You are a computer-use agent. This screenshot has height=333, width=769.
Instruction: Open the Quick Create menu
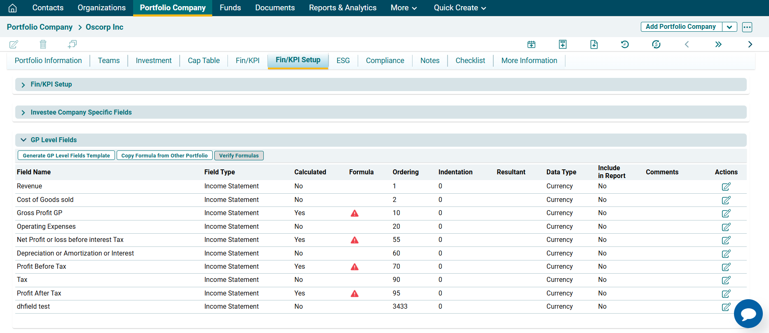pos(460,8)
